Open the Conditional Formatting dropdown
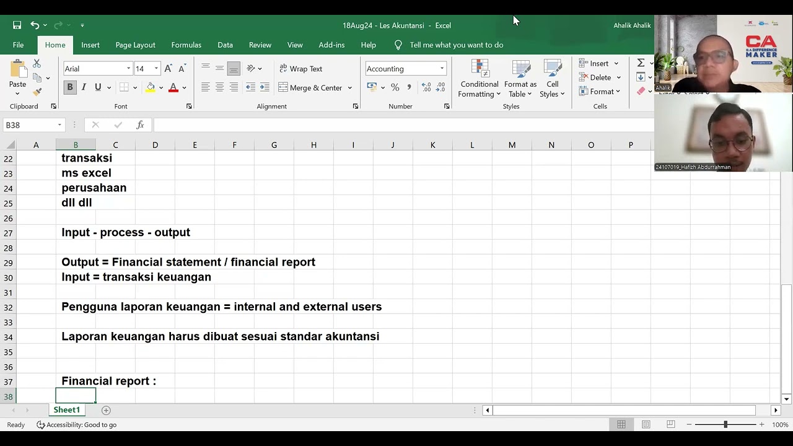The image size is (793, 446). pos(479,78)
